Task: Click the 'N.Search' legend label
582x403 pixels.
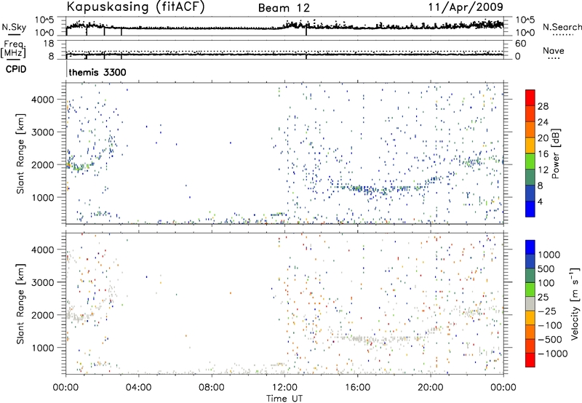Action: (x=562, y=27)
